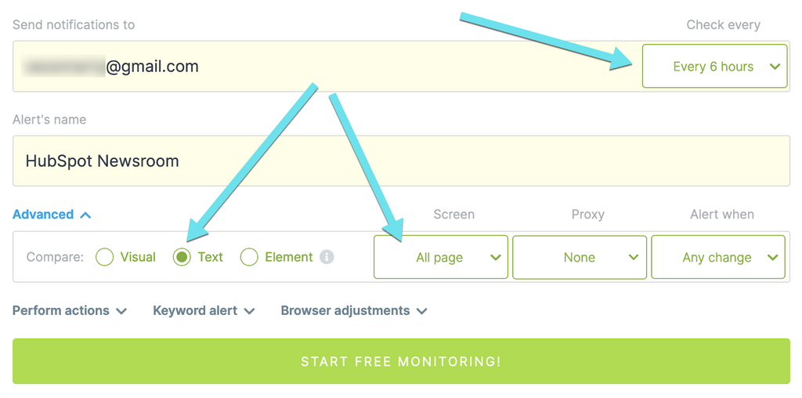Viewport: 802px width, 398px height.
Task: Click the chevron in the Any change box
Action: coord(772,257)
